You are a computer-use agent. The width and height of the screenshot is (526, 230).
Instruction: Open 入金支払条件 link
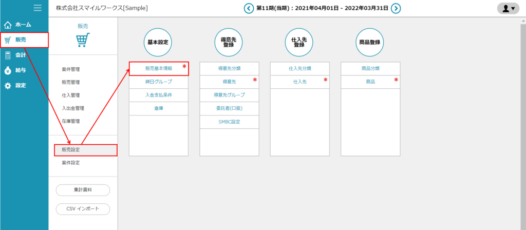point(159,95)
